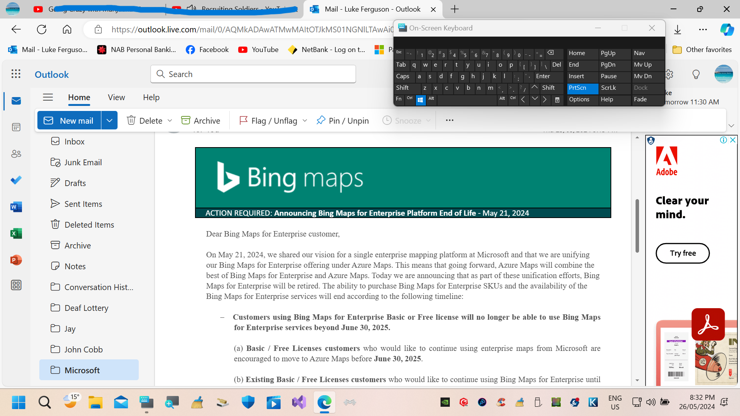Open Junk Email folder
This screenshot has width=740, height=416.
point(89,162)
